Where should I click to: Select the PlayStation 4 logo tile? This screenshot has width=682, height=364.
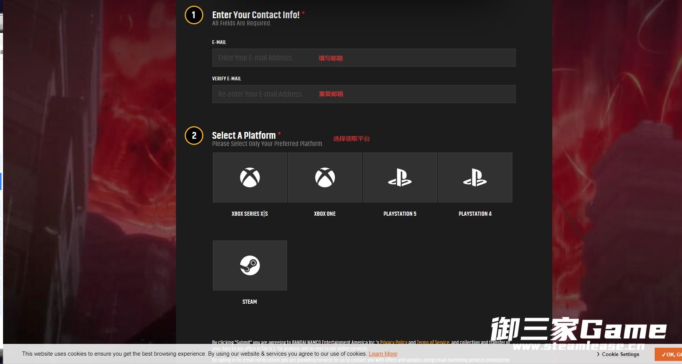click(x=475, y=177)
